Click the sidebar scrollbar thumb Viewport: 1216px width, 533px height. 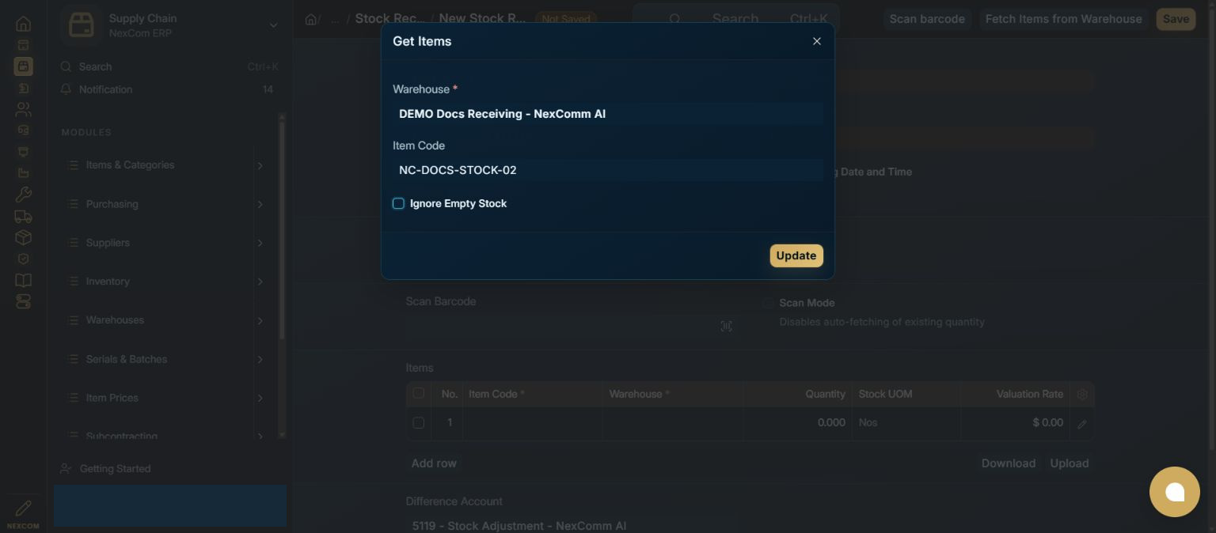tap(282, 229)
